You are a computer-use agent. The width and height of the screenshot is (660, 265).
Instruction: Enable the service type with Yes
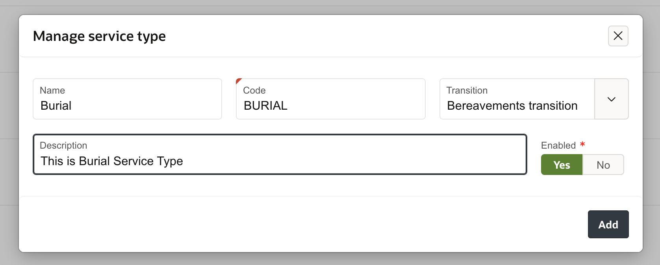click(x=562, y=165)
